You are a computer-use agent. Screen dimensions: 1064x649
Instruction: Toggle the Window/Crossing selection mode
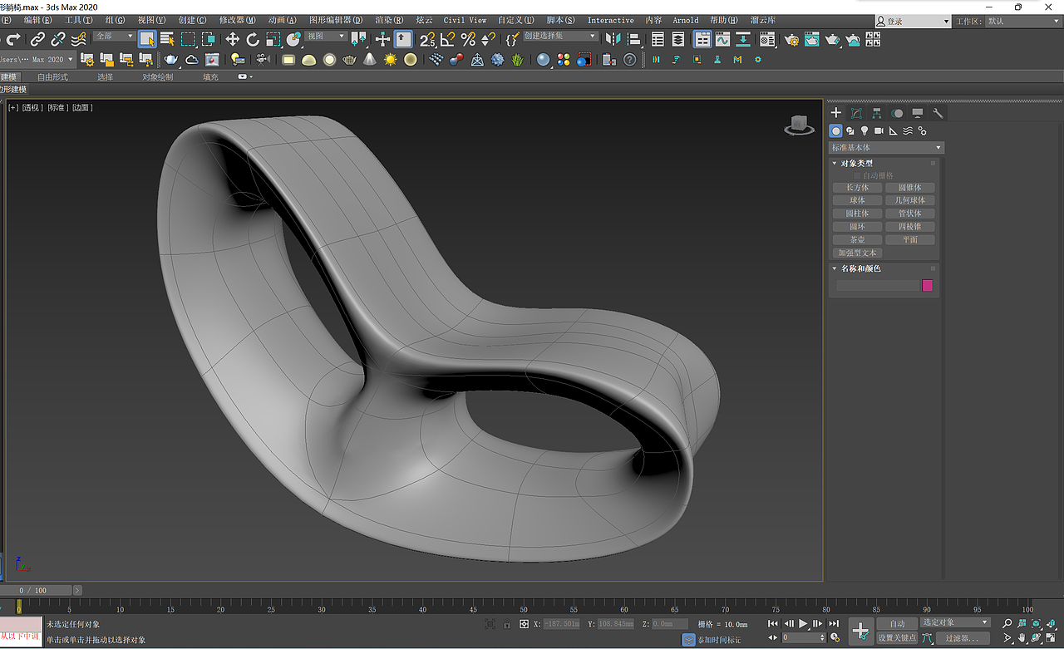click(209, 39)
